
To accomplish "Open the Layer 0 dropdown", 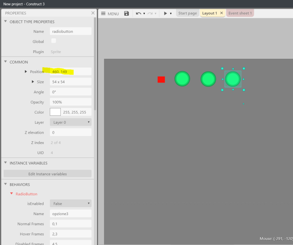I will 71,122.
